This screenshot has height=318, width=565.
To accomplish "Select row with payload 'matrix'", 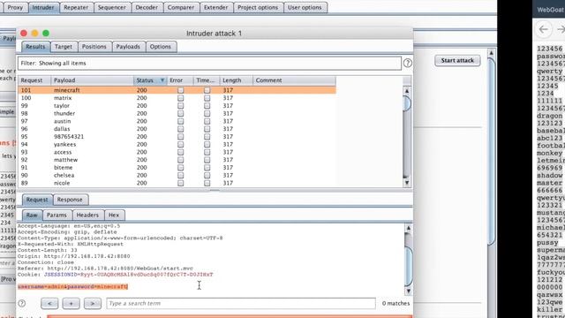I will (177, 98).
